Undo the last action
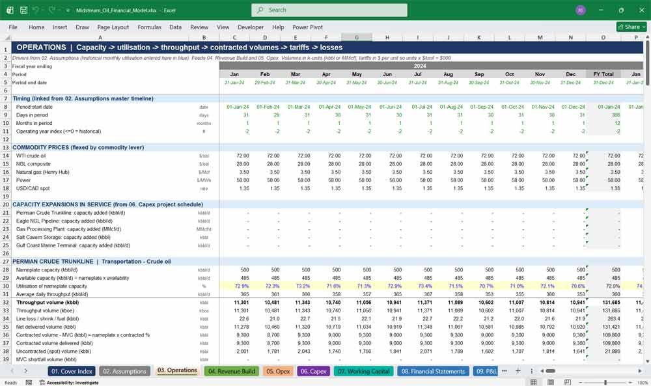The width and height of the screenshot is (651, 386). pyautogui.click(x=36, y=10)
